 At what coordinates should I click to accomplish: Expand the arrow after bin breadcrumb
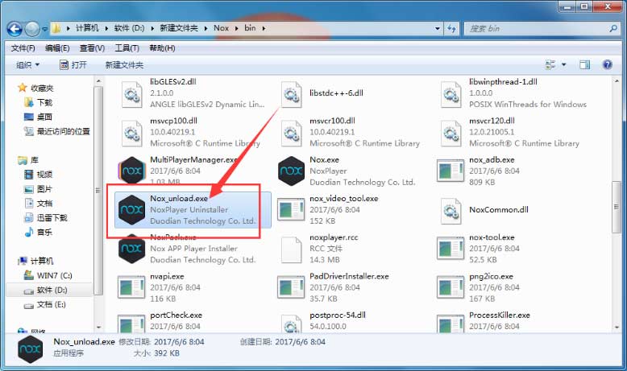pyautogui.click(x=264, y=28)
